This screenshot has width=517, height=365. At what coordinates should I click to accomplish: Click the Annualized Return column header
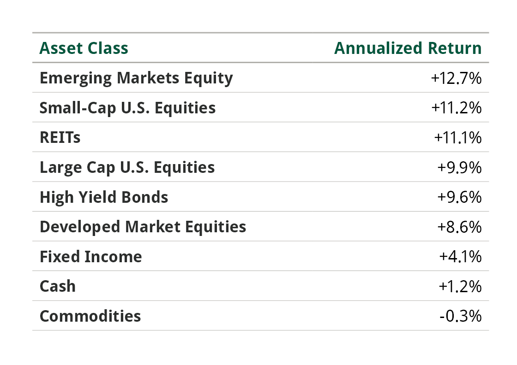[x=408, y=48]
